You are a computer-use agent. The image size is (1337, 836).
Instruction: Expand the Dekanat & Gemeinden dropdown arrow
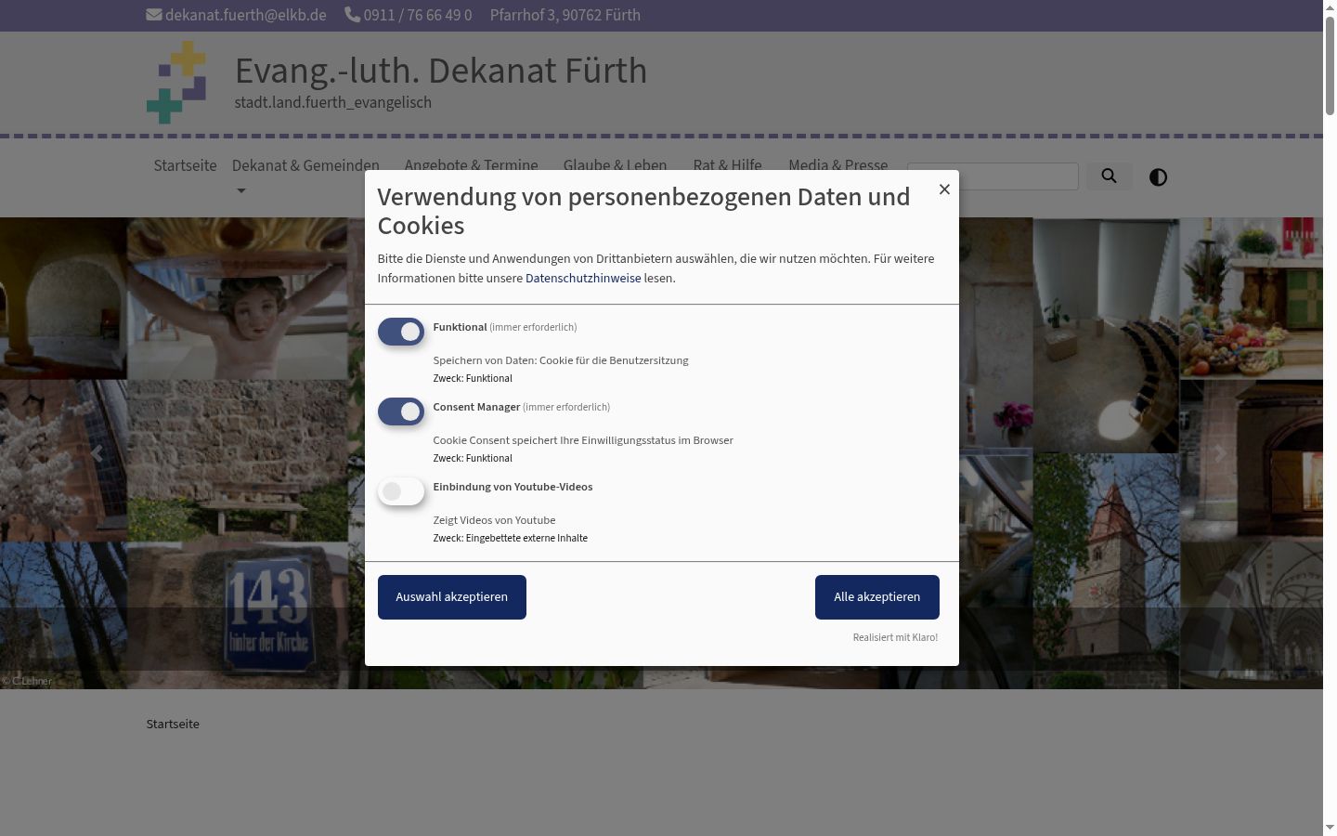240,191
